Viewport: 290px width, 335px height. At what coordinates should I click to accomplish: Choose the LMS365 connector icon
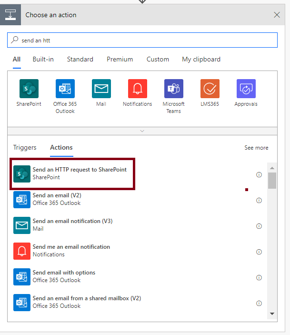[210, 89]
